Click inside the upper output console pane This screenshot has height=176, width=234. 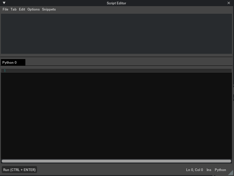tap(117, 34)
